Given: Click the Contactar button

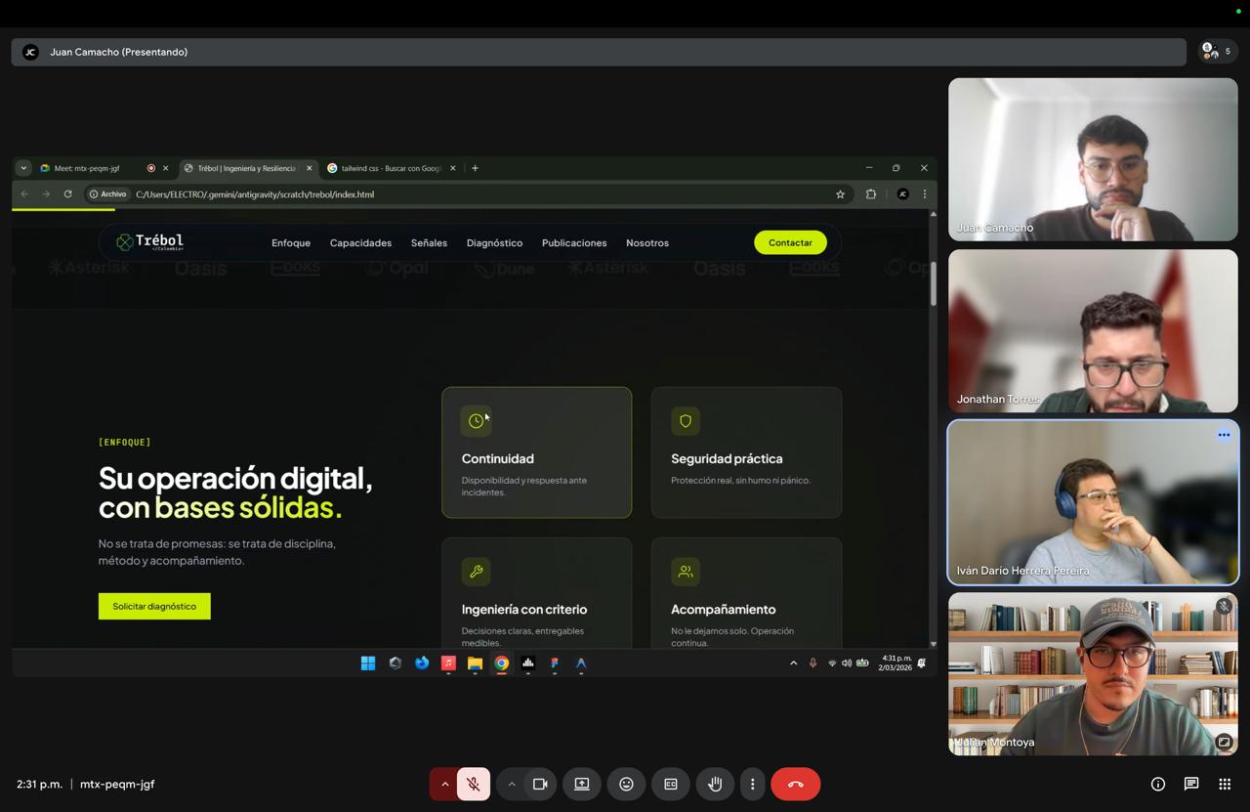Looking at the screenshot, I should [790, 242].
